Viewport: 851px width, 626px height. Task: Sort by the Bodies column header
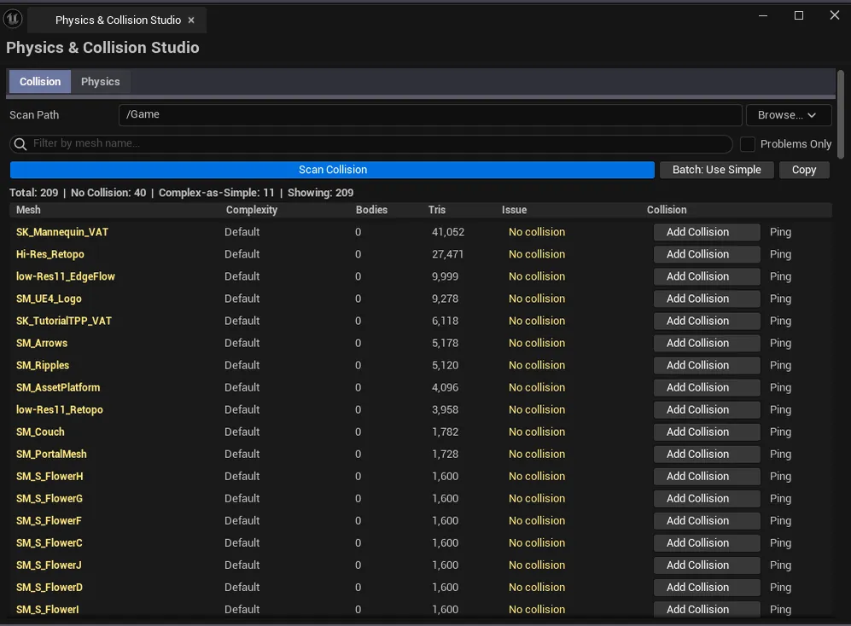click(371, 210)
